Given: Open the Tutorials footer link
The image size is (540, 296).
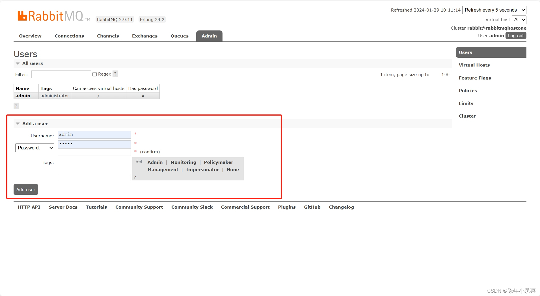Looking at the screenshot, I should coord(96,207).
